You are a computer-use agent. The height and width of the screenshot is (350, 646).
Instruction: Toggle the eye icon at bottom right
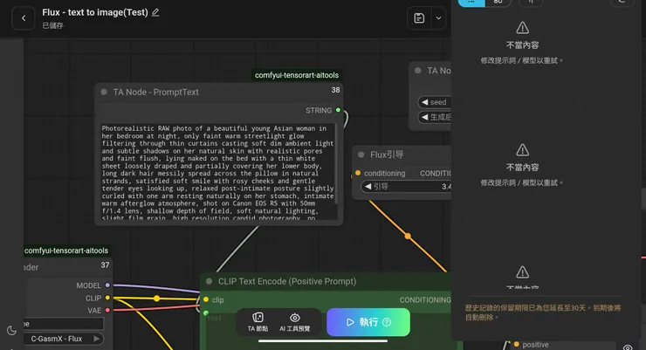point(627,347)
